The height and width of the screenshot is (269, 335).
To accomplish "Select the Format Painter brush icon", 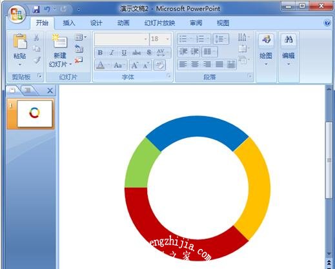I will [x=37, y=60].
